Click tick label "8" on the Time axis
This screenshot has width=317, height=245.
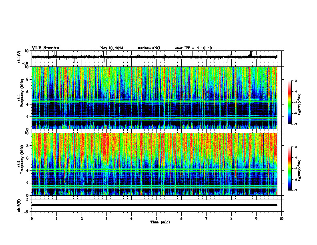(x=231, y=219)
